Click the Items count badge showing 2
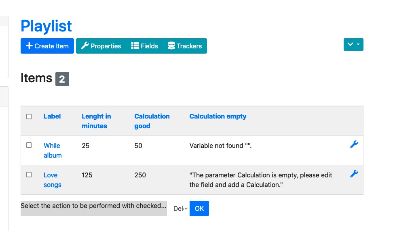Screen dimensions: 395x231 tap(62, 79)
